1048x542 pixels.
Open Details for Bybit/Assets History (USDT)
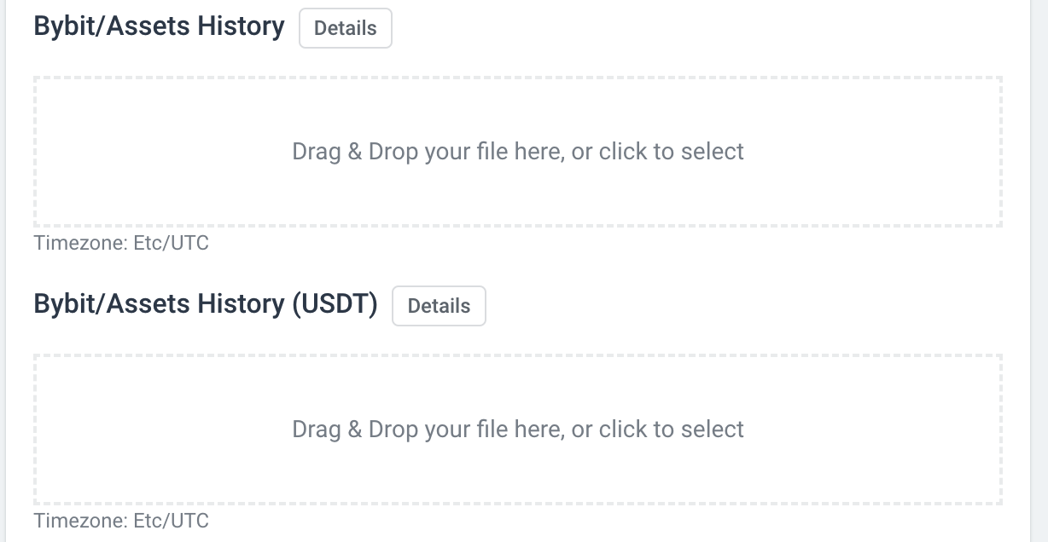pos(439,305)
